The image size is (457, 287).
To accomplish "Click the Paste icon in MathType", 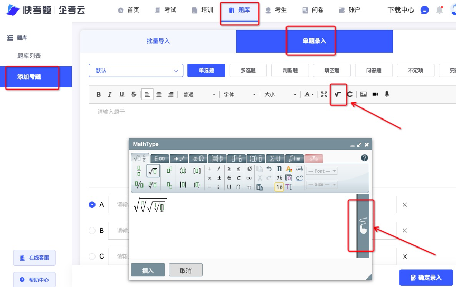I will pos(260,187).
